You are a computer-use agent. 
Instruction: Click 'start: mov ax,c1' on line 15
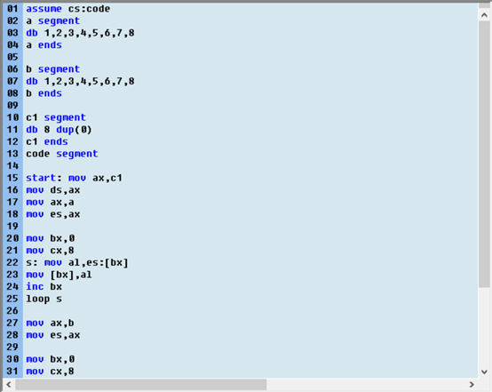74,178
